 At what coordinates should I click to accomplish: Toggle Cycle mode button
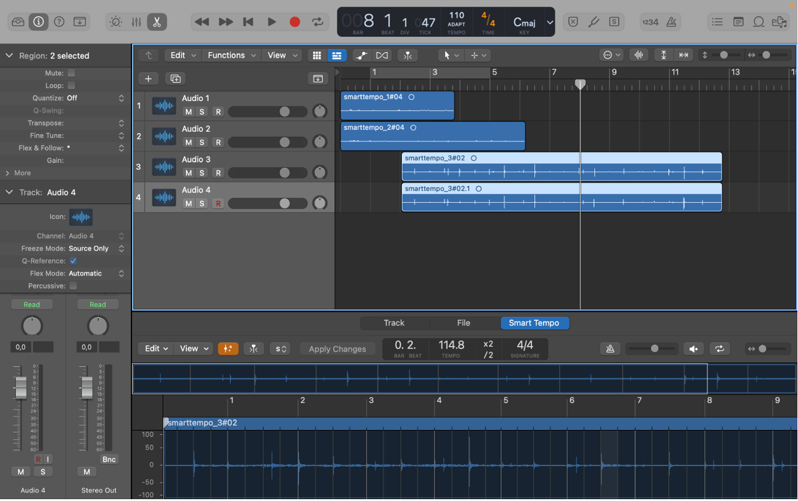click(318, 22)
